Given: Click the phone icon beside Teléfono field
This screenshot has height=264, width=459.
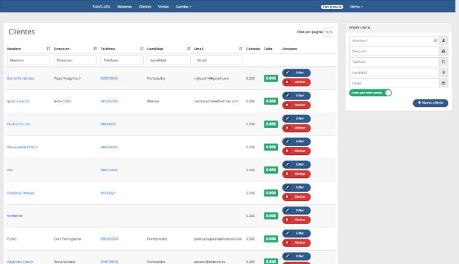Looking at the screenshot, I should (x=444, y=61).
